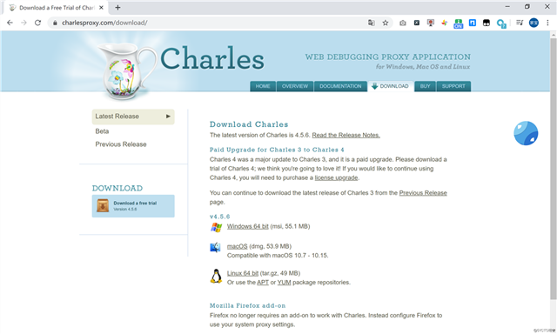
Task: Select the DOWNLOAD navigation tab
Action: click(x=391, y=86)
